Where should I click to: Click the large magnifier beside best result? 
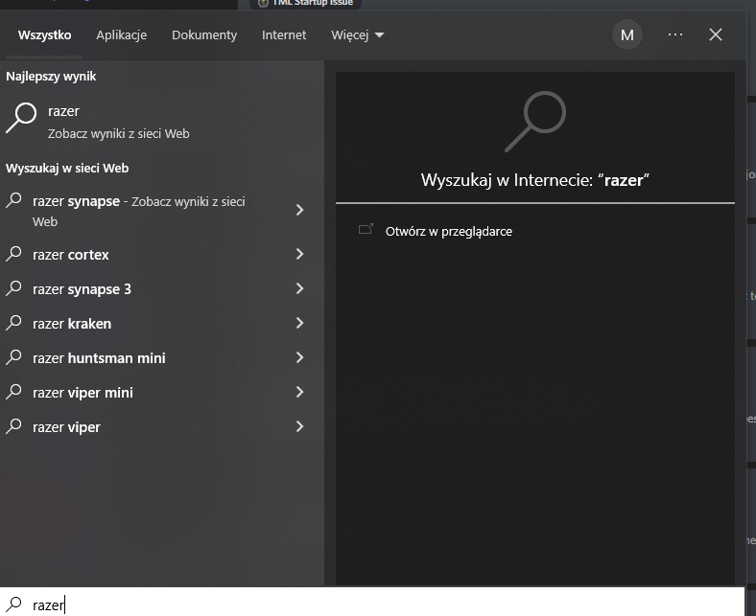(21, 118)
